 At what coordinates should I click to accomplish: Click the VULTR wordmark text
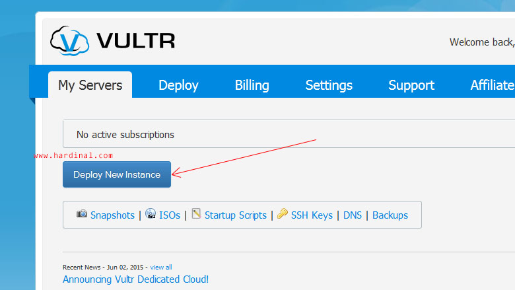(x=135, y=41)
